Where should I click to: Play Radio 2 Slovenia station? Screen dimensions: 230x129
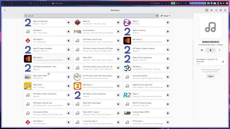[168, 23]
